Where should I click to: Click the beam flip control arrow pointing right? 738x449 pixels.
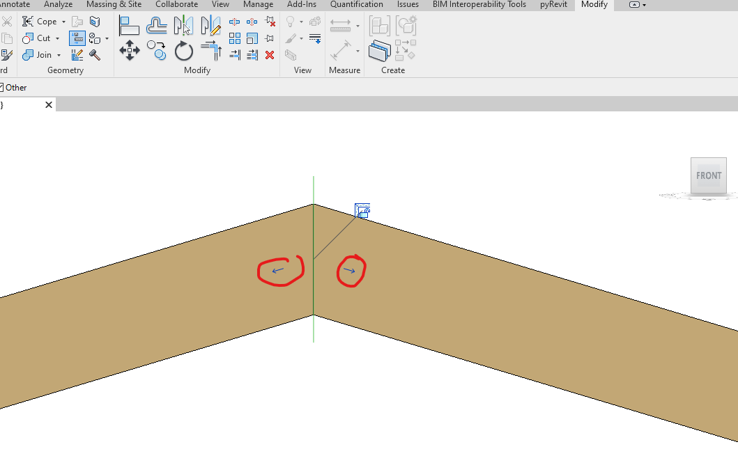tap(351, 270)
